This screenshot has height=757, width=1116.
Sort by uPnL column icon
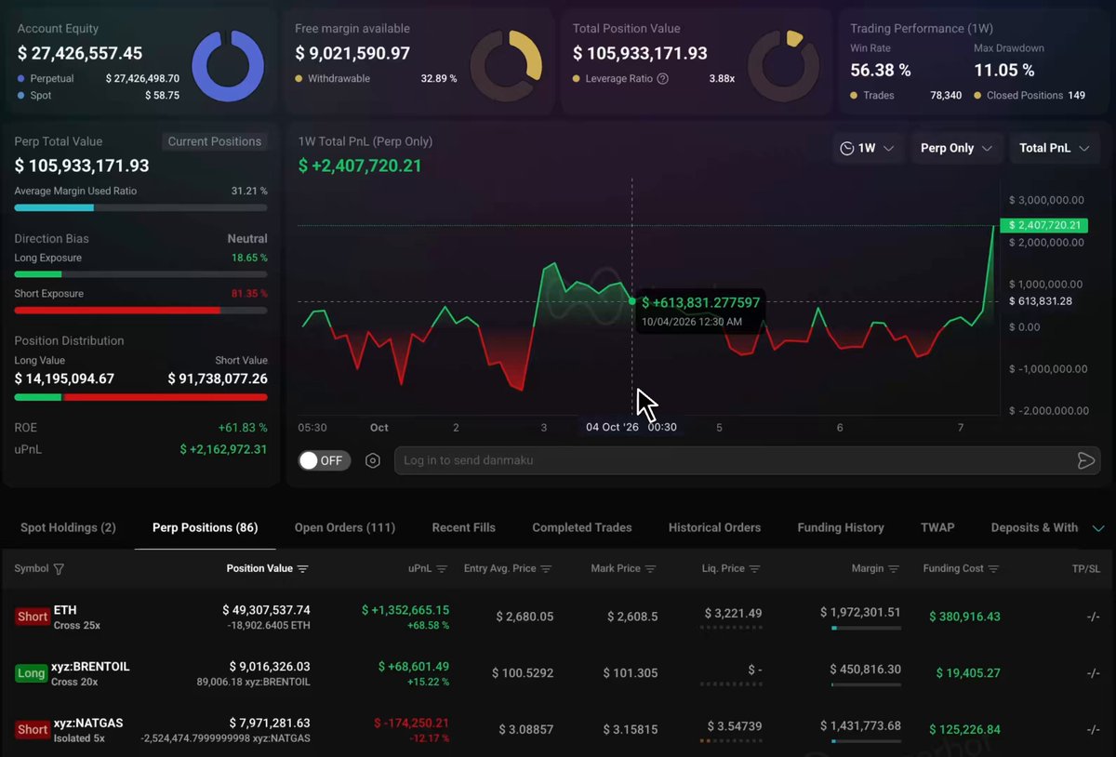pyautogui.click(x=442, y=569)
